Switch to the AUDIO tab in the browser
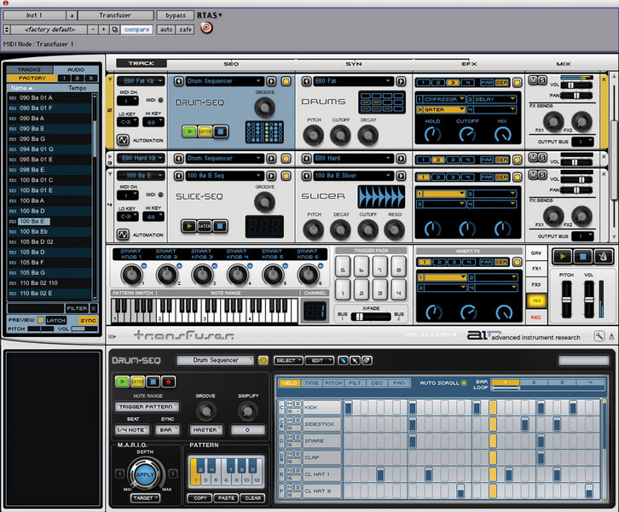This screenshot has width=619, height=512. [x=76, y=69]
